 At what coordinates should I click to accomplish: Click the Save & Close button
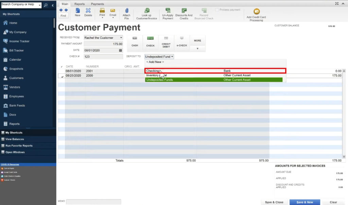click(x=274, y=202)
